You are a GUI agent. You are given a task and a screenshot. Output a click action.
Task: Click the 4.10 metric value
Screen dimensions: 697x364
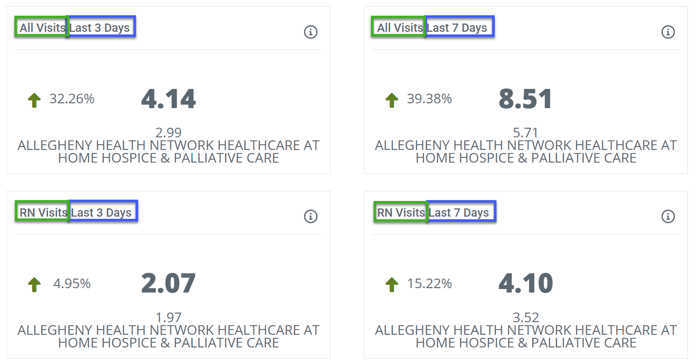(x=526, y=283)
